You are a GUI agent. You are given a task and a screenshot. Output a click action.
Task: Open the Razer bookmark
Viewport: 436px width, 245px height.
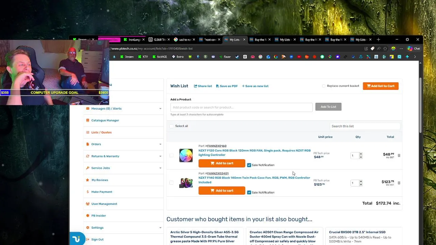click(225, 57)
